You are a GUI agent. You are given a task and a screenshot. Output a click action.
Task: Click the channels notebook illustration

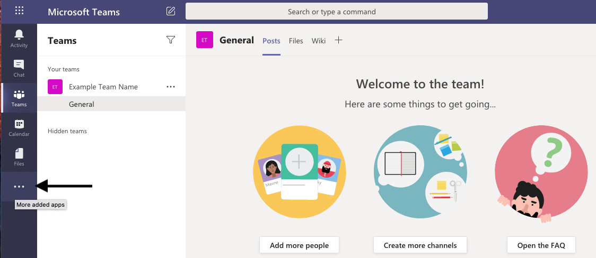[x=420, y=172]
